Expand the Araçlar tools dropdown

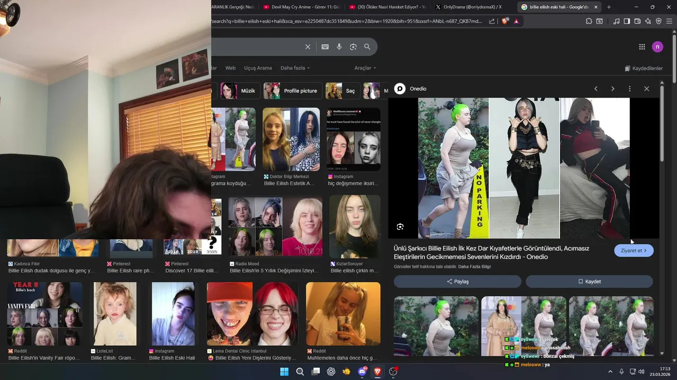365,68
